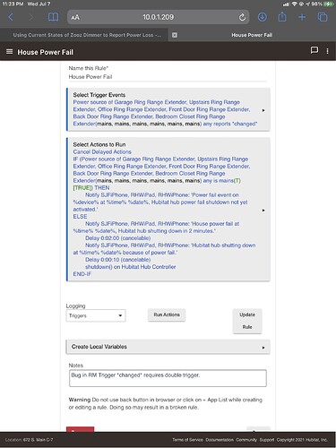Tap the Safari share icon
Image resolution: width=336 pixels, height=448 pixels.
tap(282, 17)
